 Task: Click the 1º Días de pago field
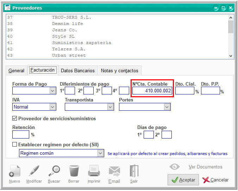tap(149, 135)
